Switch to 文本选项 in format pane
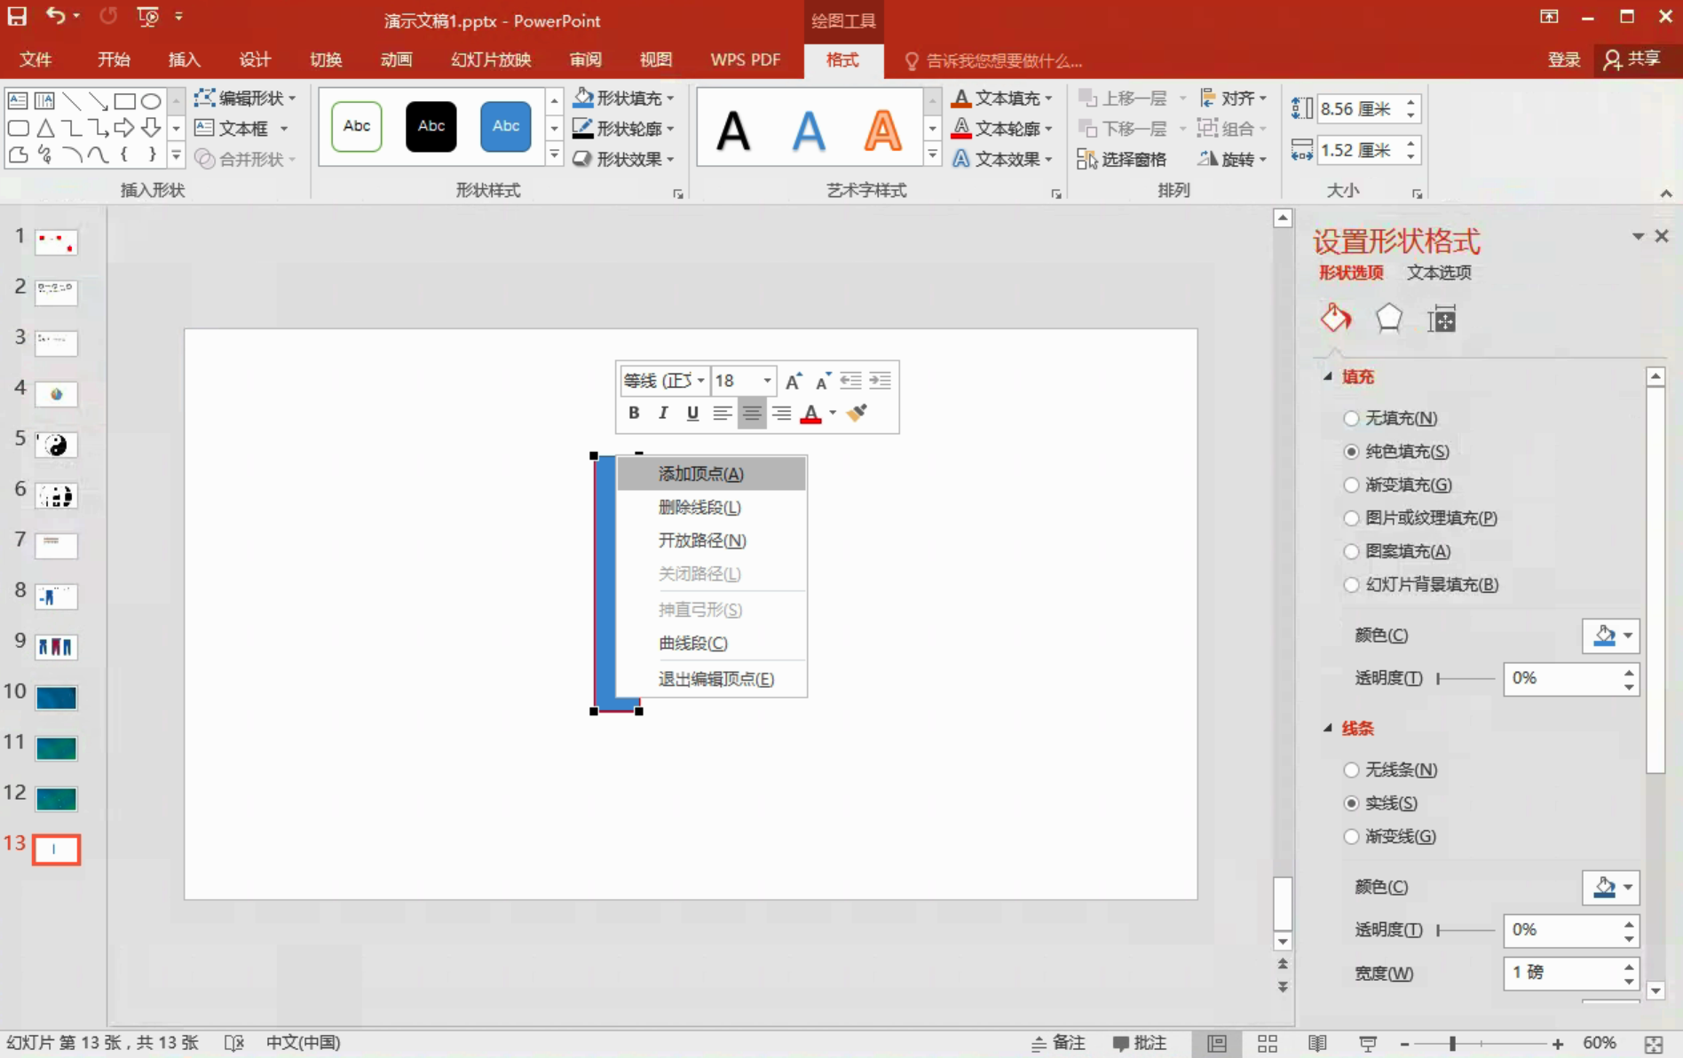 coord(1439,272)
